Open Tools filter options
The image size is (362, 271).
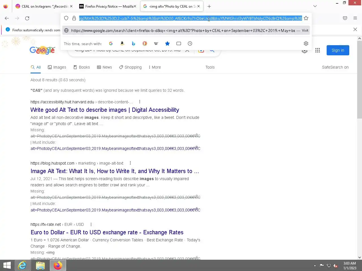point(210,67)
